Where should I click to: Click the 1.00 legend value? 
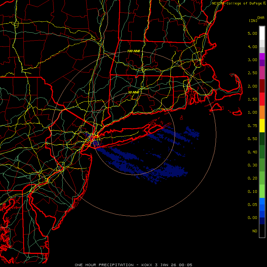[252, 112]
